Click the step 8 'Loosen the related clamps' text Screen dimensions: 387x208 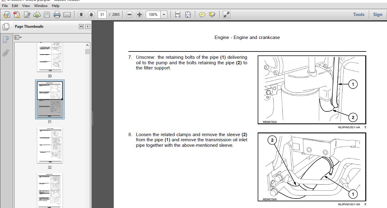pyautogui.click(x=192, y=140)
